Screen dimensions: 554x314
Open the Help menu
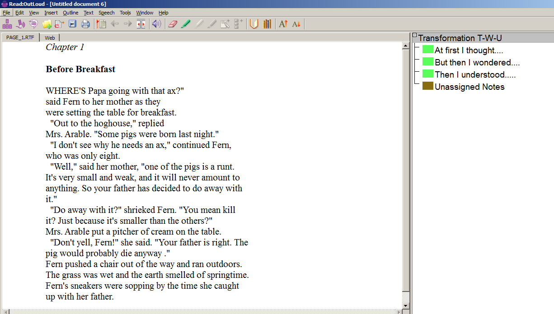(164, 13)
